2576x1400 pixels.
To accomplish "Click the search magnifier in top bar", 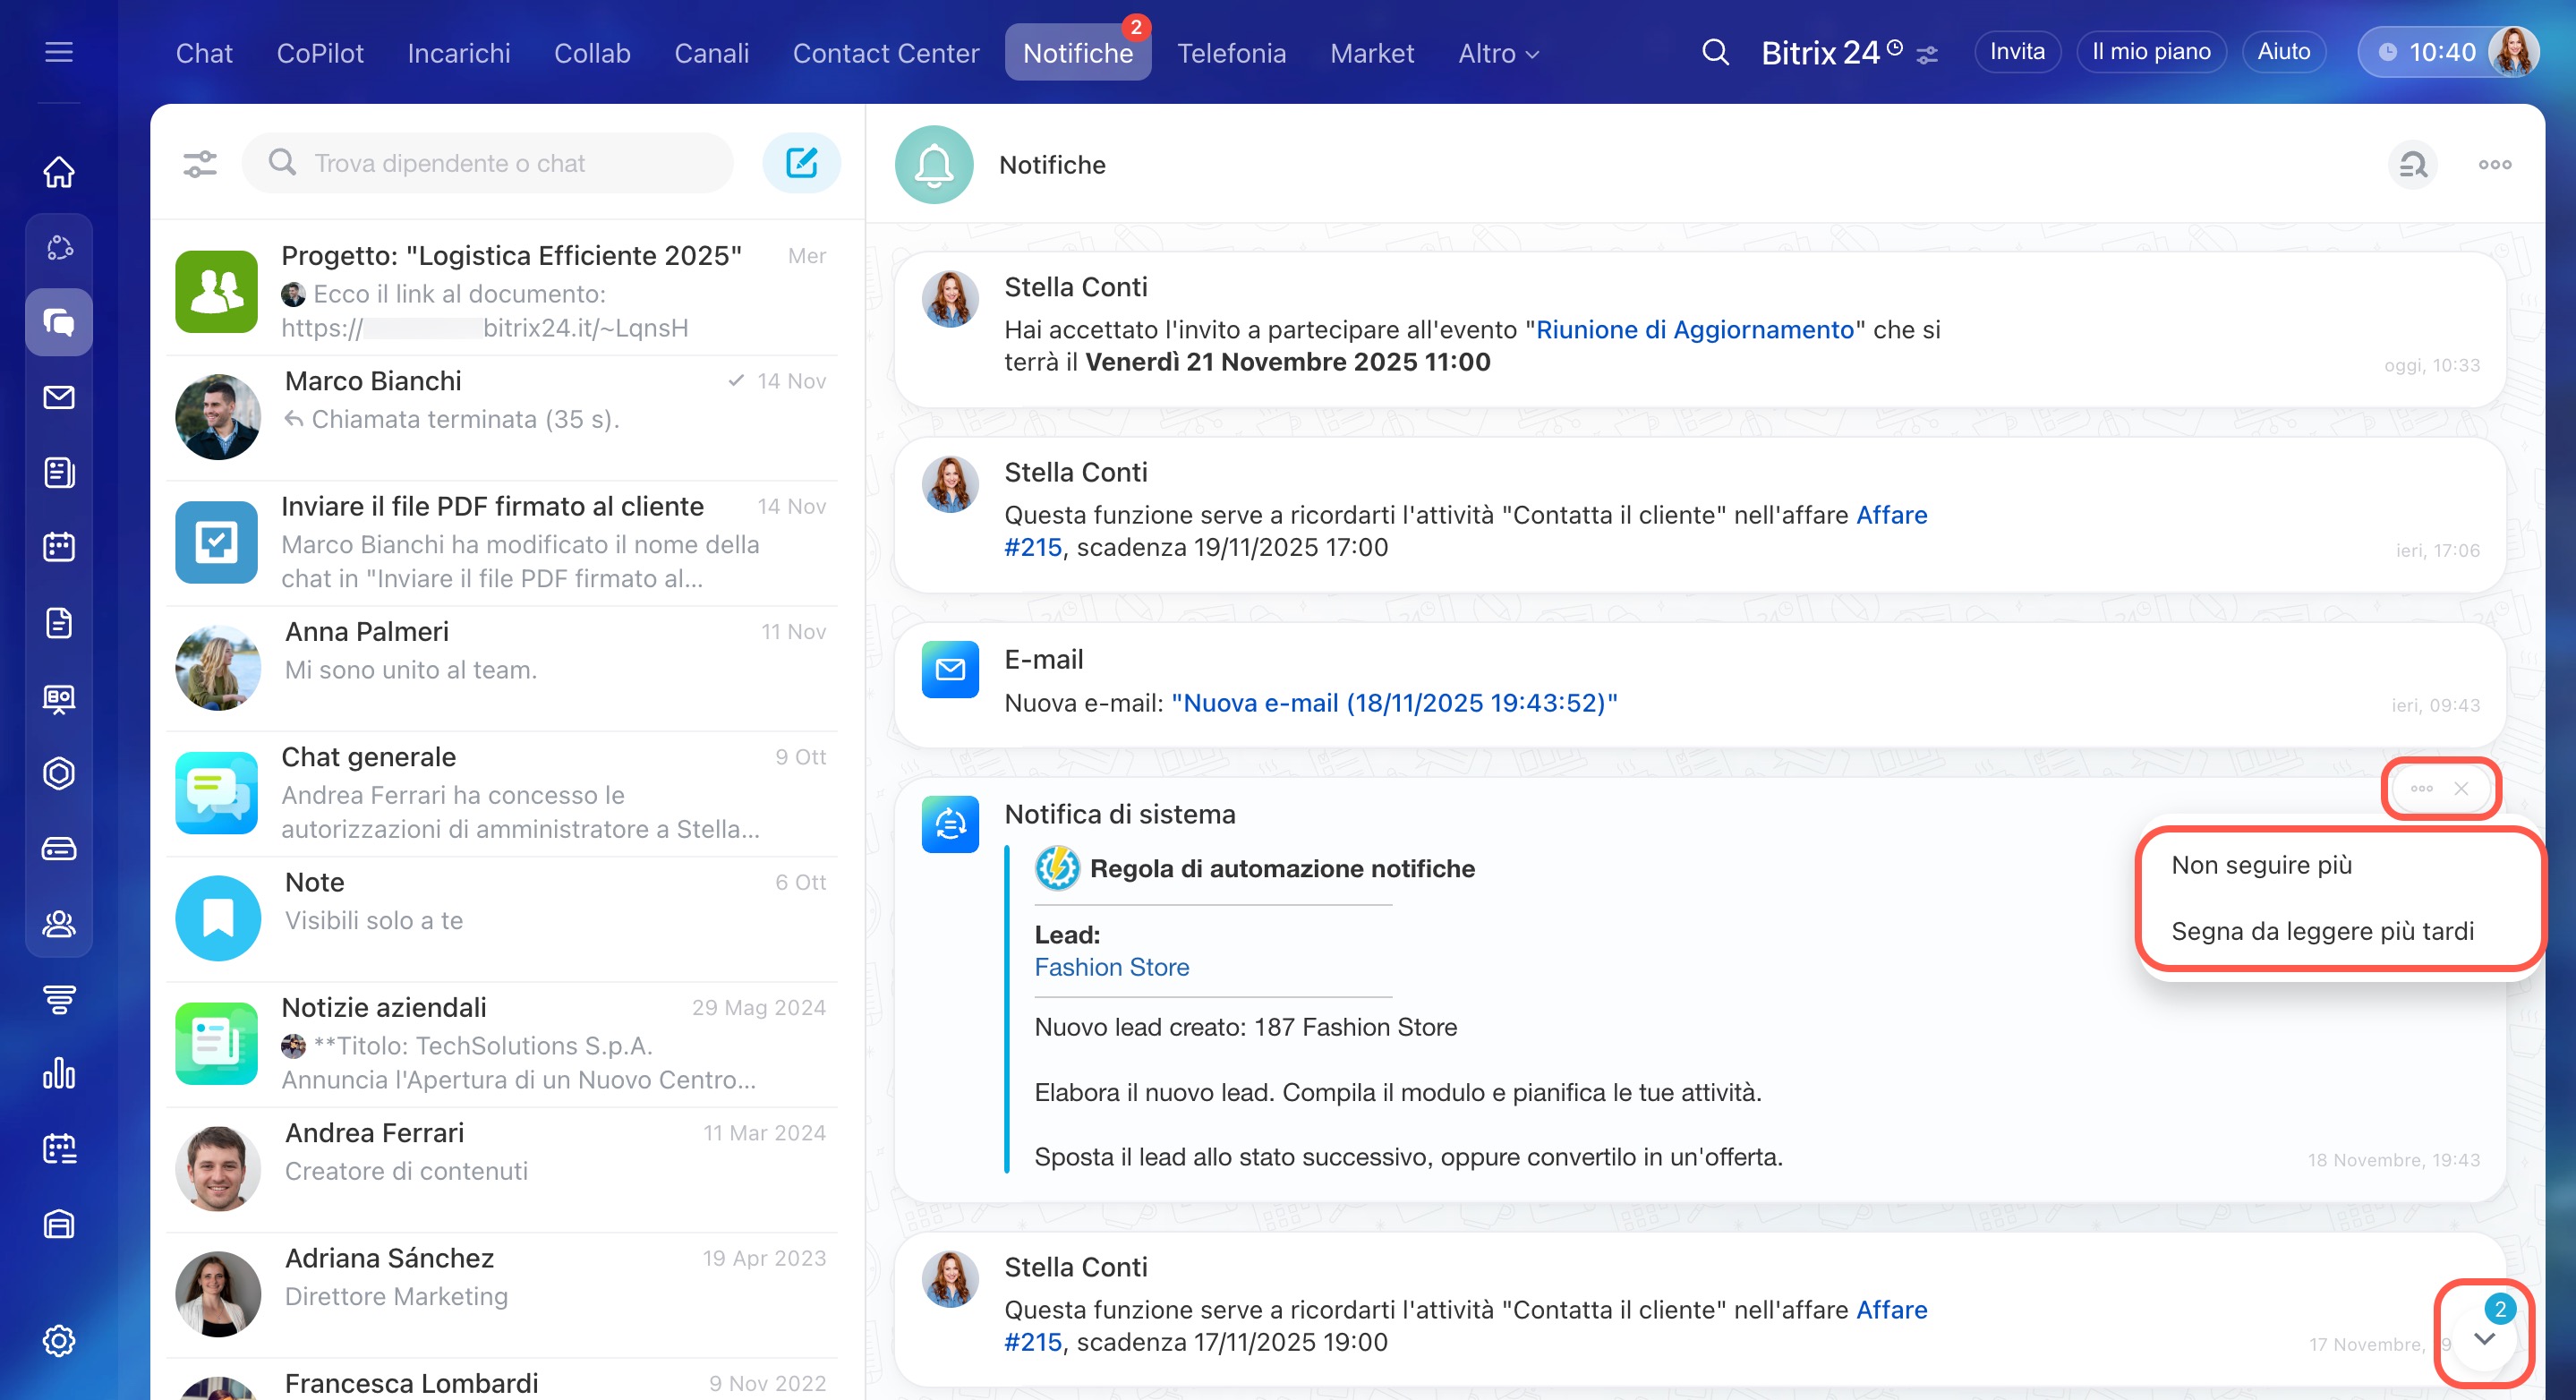I will coord(1715,52).
